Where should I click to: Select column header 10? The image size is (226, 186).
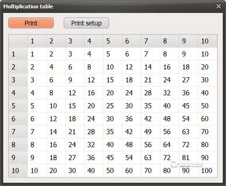[208, 41]
